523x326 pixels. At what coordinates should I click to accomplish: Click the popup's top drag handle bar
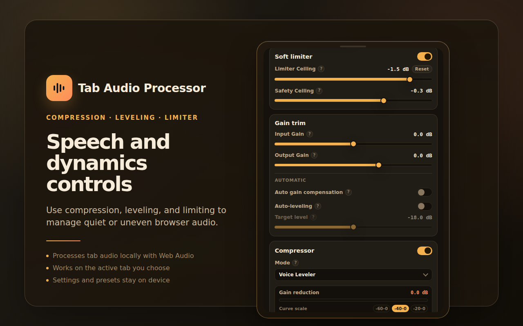353,46
